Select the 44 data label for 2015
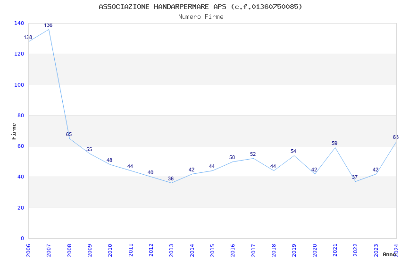Screen dimensions: 401x259 click(212, 167)
